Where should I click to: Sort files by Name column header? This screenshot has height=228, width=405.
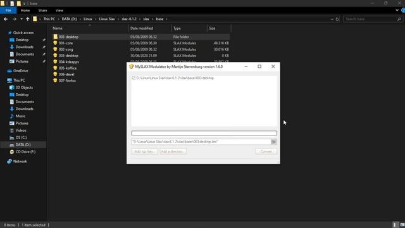tap(90, 28)
